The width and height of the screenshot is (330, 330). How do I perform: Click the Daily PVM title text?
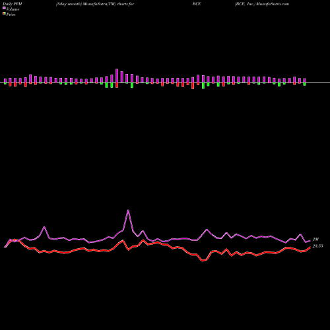click(x=13, y=4)
